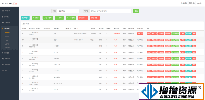Viewport: 205px width, 100px height.
Task: Toggle the hamburger sidebar menu icon
Action: [3, 3]
